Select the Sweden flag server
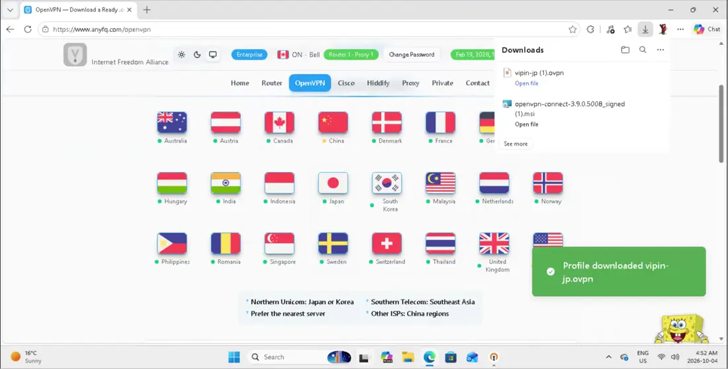Image resolution: width=728 pixels, height=369 pixels. point(334,243)
